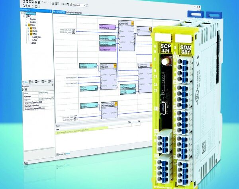
Task: Select the Const_INT0 cyan block
Action: [88, 89]
